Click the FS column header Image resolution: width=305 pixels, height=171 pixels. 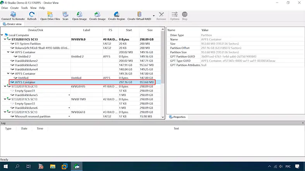pos(110,30)
